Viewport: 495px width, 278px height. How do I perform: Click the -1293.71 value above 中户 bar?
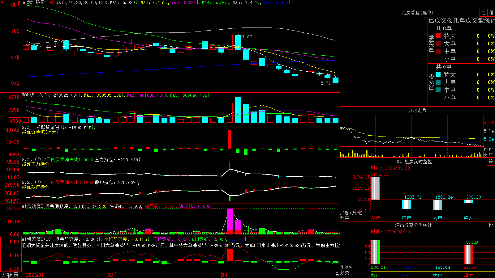(x=411, y=197)
